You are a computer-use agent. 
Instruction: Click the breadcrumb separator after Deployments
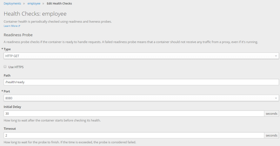[24, 4]
